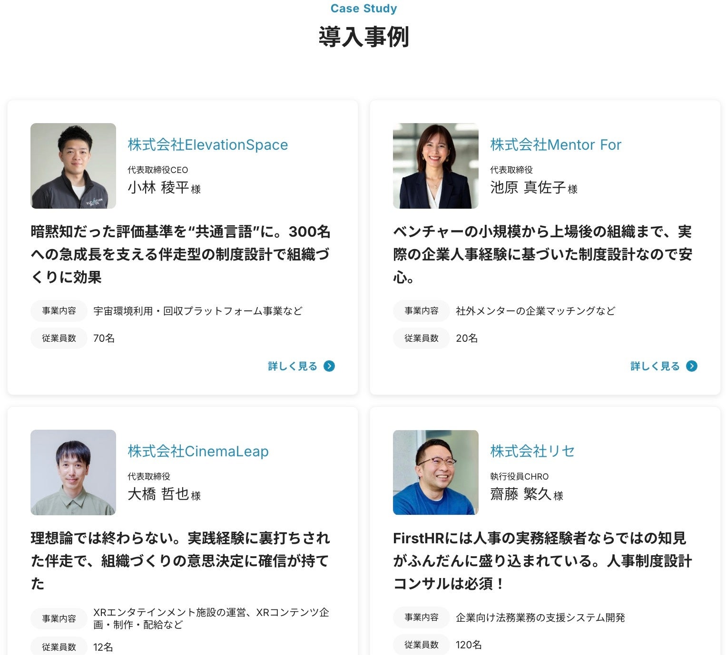
Task: Click 株式会社CinemaLeap company name
Action: (198, 451)
